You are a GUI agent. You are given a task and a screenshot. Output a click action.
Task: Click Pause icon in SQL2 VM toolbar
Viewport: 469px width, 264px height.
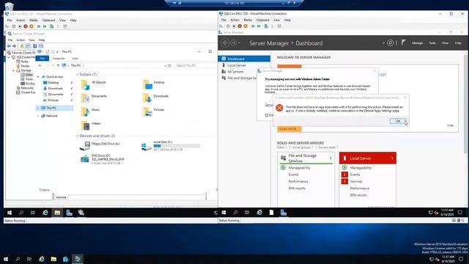pyautogui.click(x=253, y=26)
